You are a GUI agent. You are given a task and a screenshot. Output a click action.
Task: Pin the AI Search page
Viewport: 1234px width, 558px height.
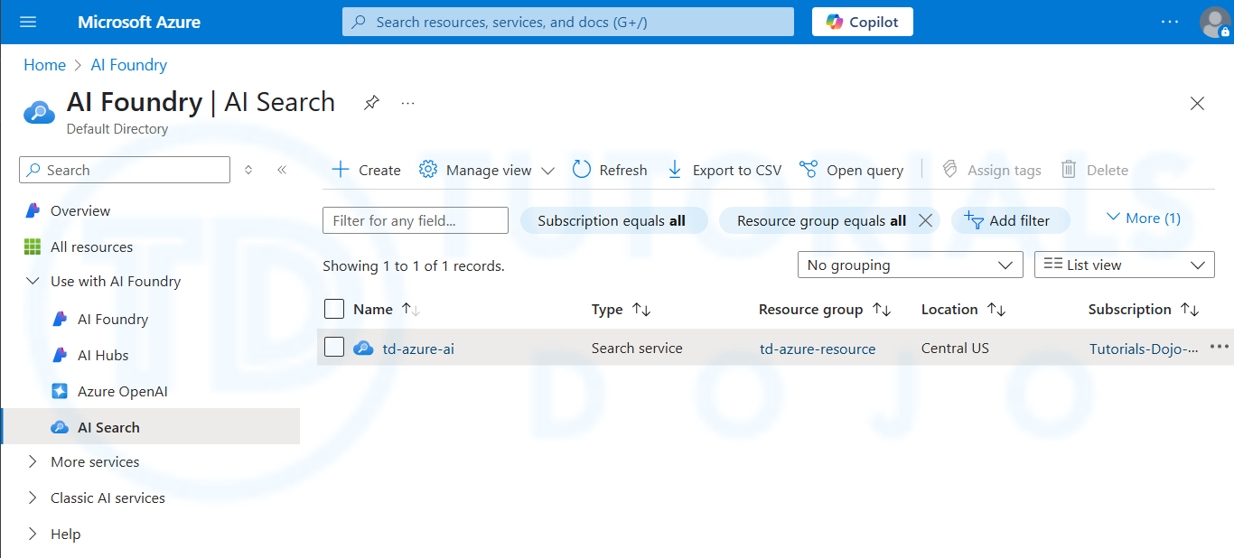[371, 103]
